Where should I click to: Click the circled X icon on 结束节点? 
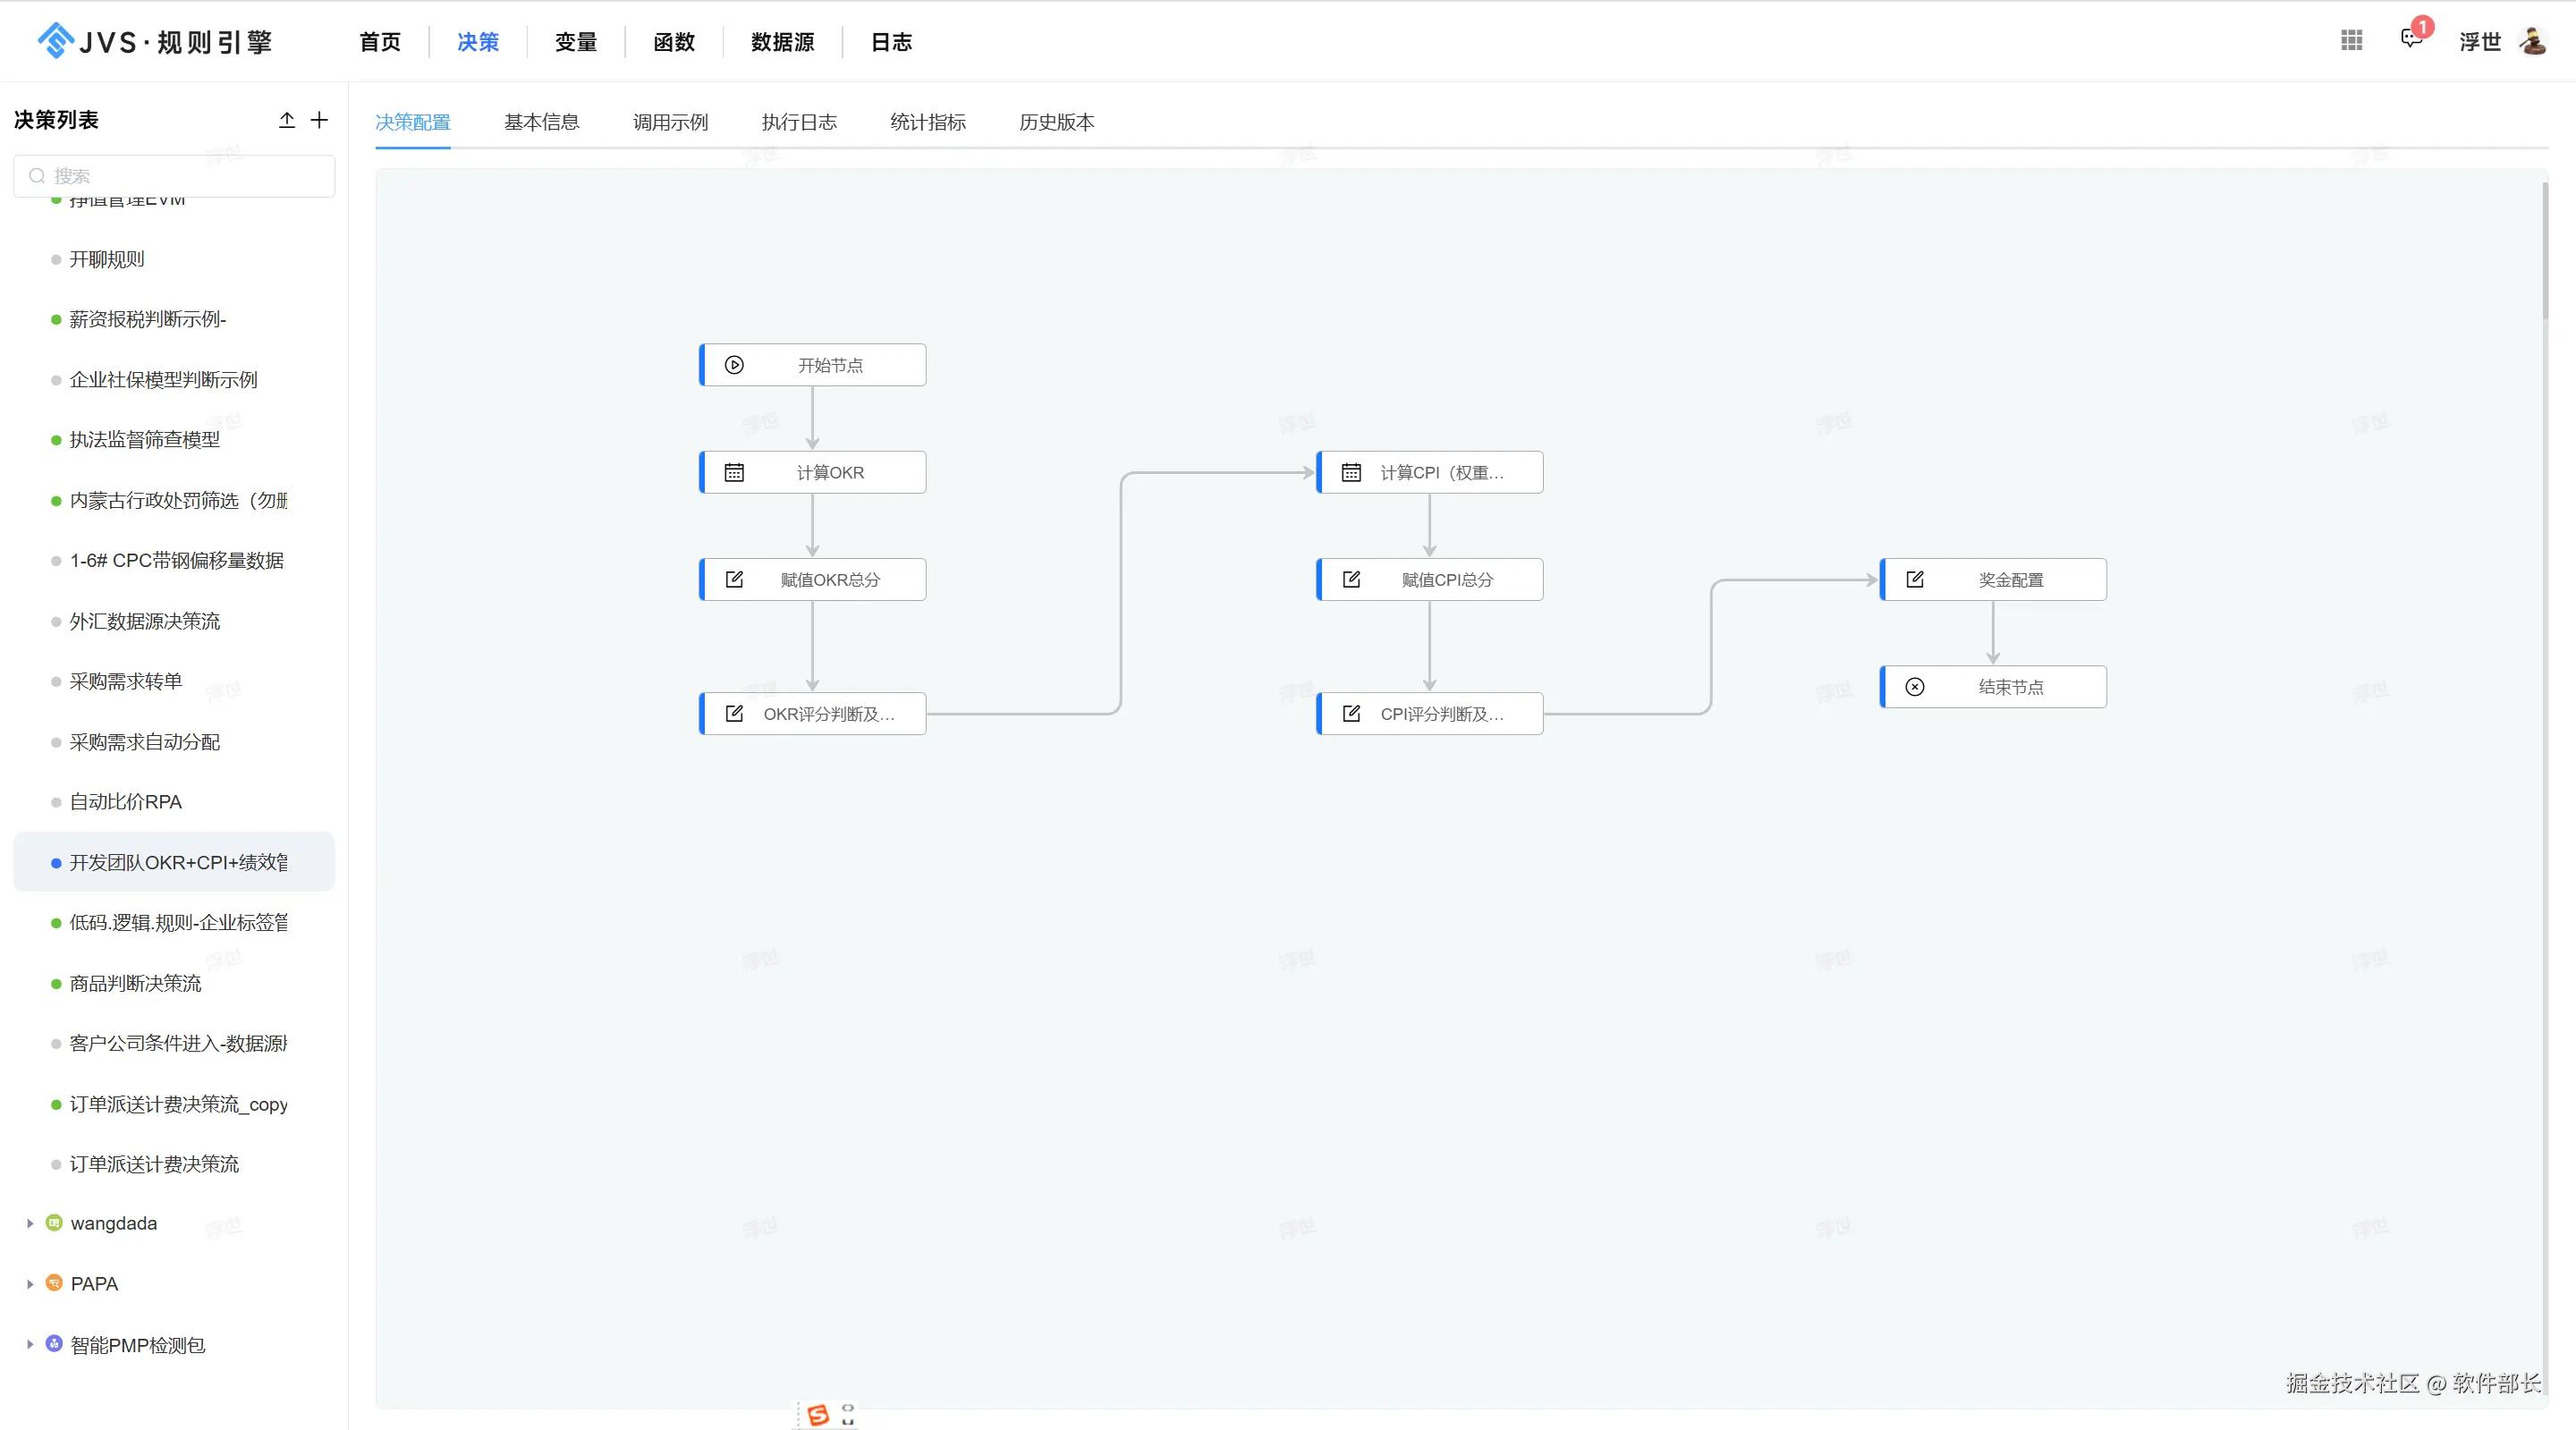(x=1915, y=687)
